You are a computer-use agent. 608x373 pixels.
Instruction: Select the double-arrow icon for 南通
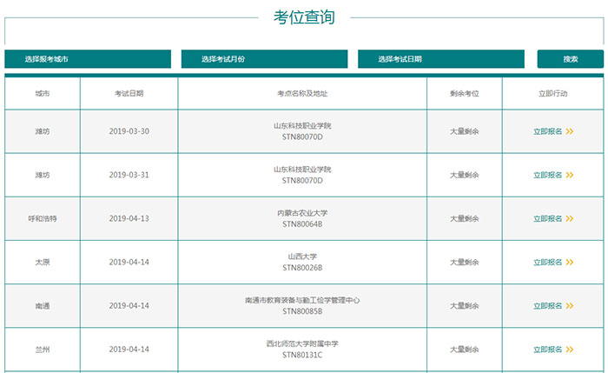point(570,306)
